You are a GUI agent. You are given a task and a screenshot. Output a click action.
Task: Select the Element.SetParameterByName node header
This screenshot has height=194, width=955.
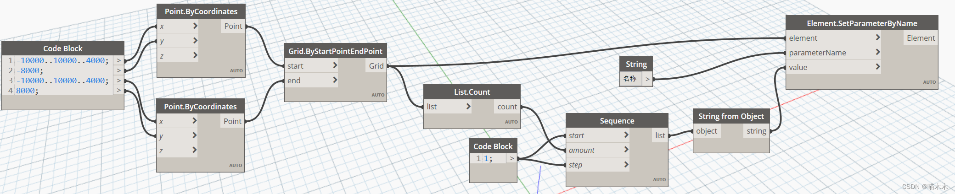coord(862,23)
